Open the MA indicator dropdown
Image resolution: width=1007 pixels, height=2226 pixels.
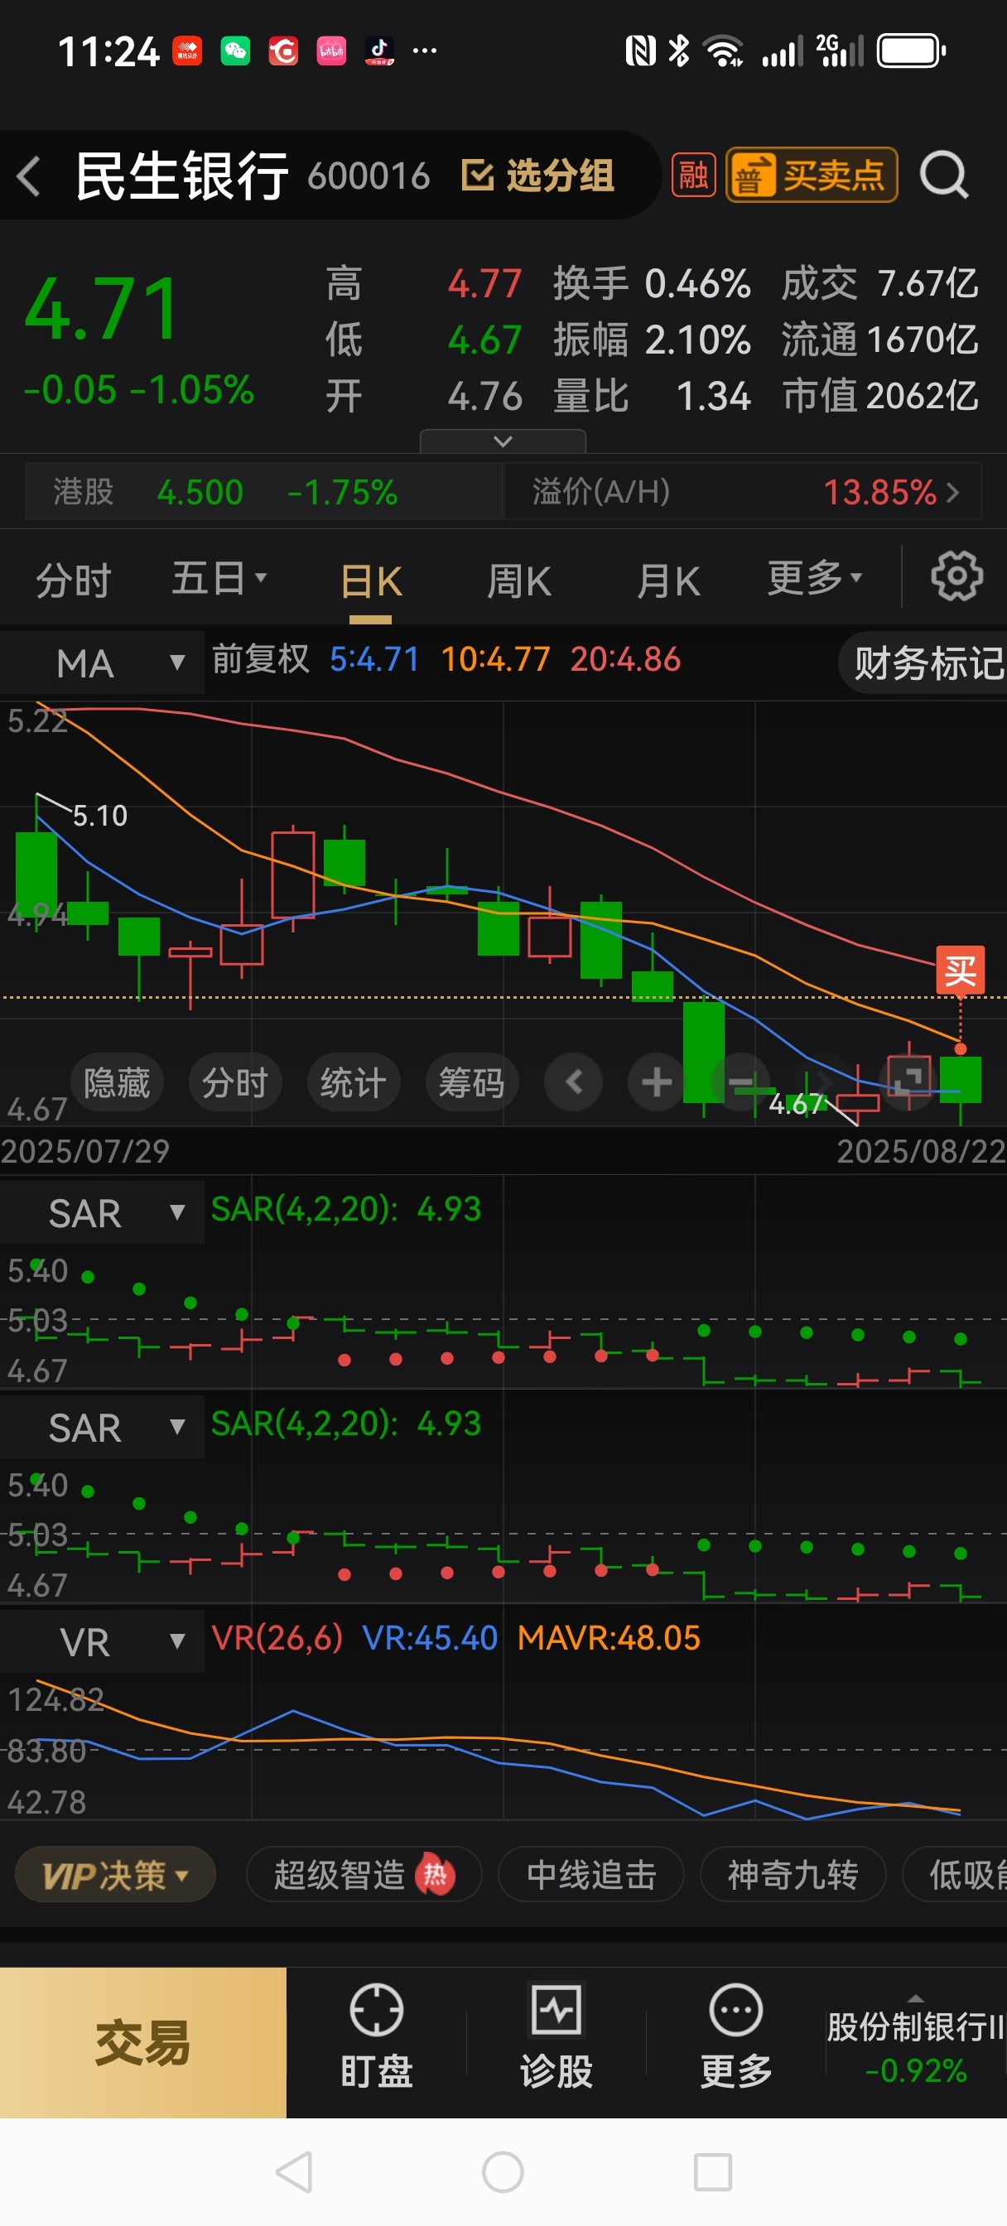[103, 663]
